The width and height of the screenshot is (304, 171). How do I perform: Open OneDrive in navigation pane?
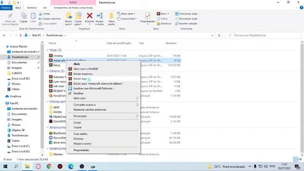15,96
